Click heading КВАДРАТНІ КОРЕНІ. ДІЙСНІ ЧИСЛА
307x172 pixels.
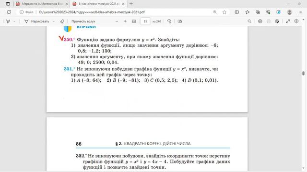tap(157, 144)
